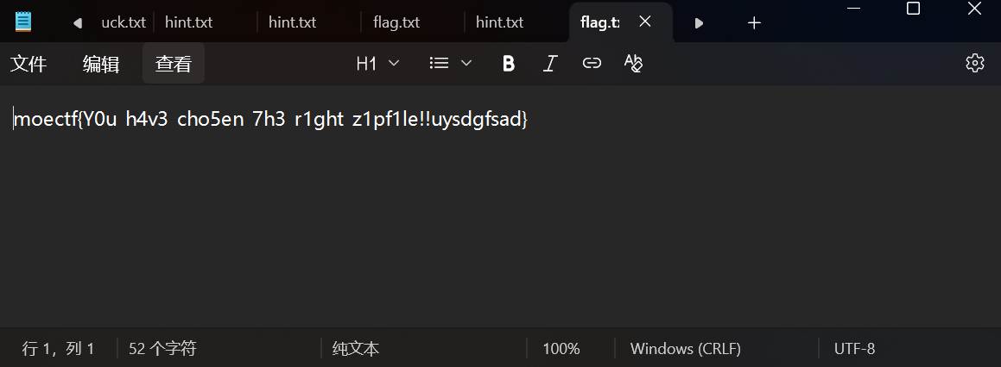
Task: Open the 文件 menu
Action: (29, 63)
